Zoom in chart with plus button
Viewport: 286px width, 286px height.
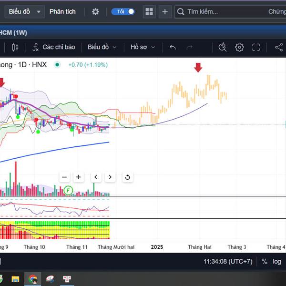pyautogui.click(x=79, y=177)
